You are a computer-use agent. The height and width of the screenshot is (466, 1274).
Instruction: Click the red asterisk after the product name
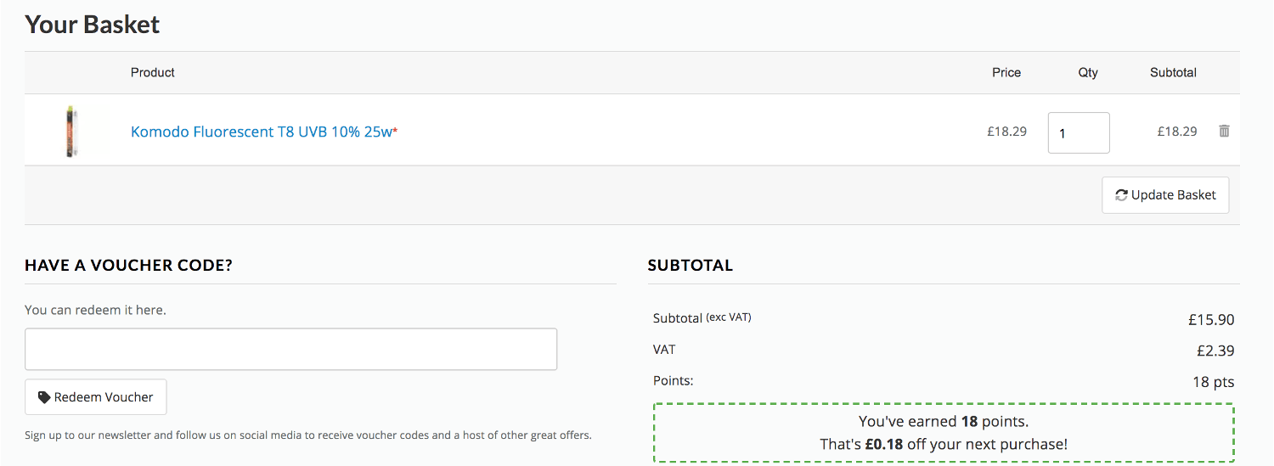pyautogui.click(x=395, y=130)
